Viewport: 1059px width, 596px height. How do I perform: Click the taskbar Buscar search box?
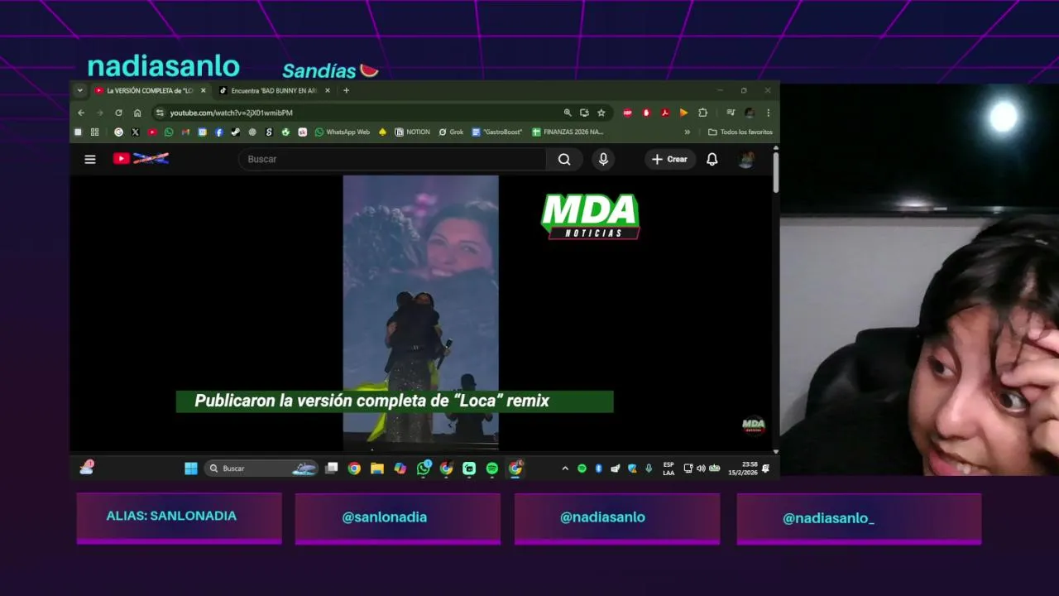pyautogui.click(x=261, y=469)
